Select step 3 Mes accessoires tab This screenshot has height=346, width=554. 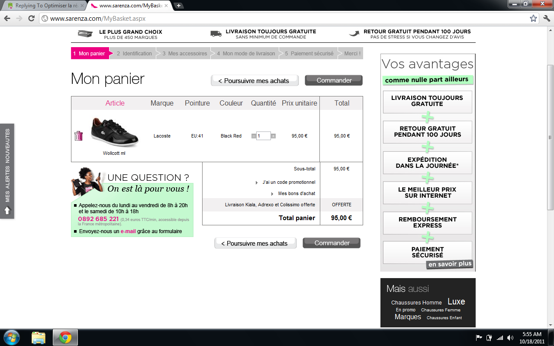[x=185, y=54]
